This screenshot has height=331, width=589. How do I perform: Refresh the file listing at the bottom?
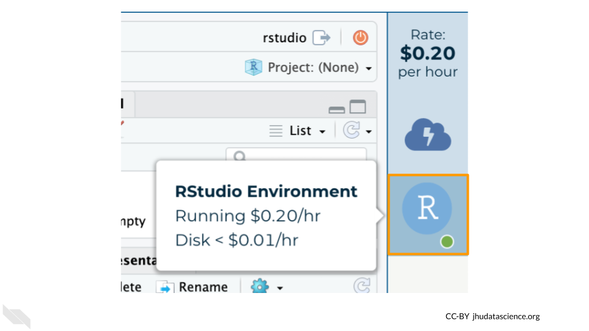(362, 286)
